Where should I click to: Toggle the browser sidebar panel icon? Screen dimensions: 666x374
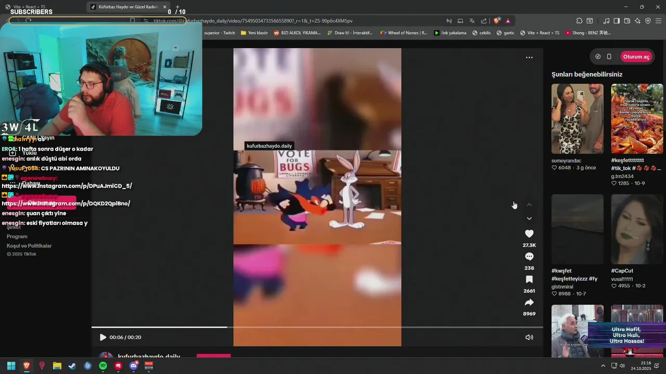click(x=617, y=21)
